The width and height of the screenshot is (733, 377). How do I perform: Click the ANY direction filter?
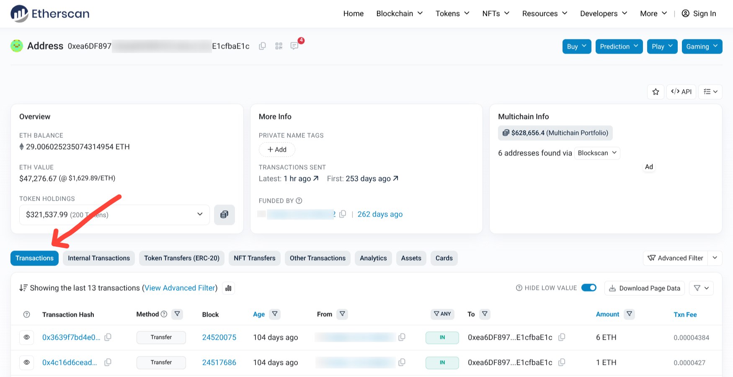pyautogui.click(x=442, y=314)
